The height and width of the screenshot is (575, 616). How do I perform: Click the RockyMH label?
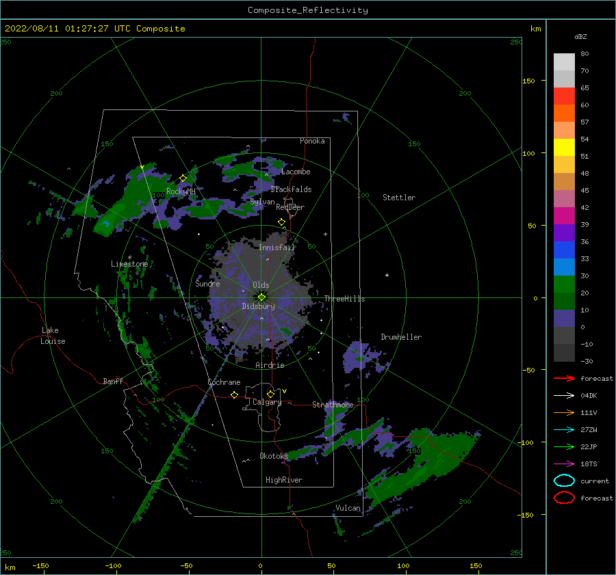point(181,191)
